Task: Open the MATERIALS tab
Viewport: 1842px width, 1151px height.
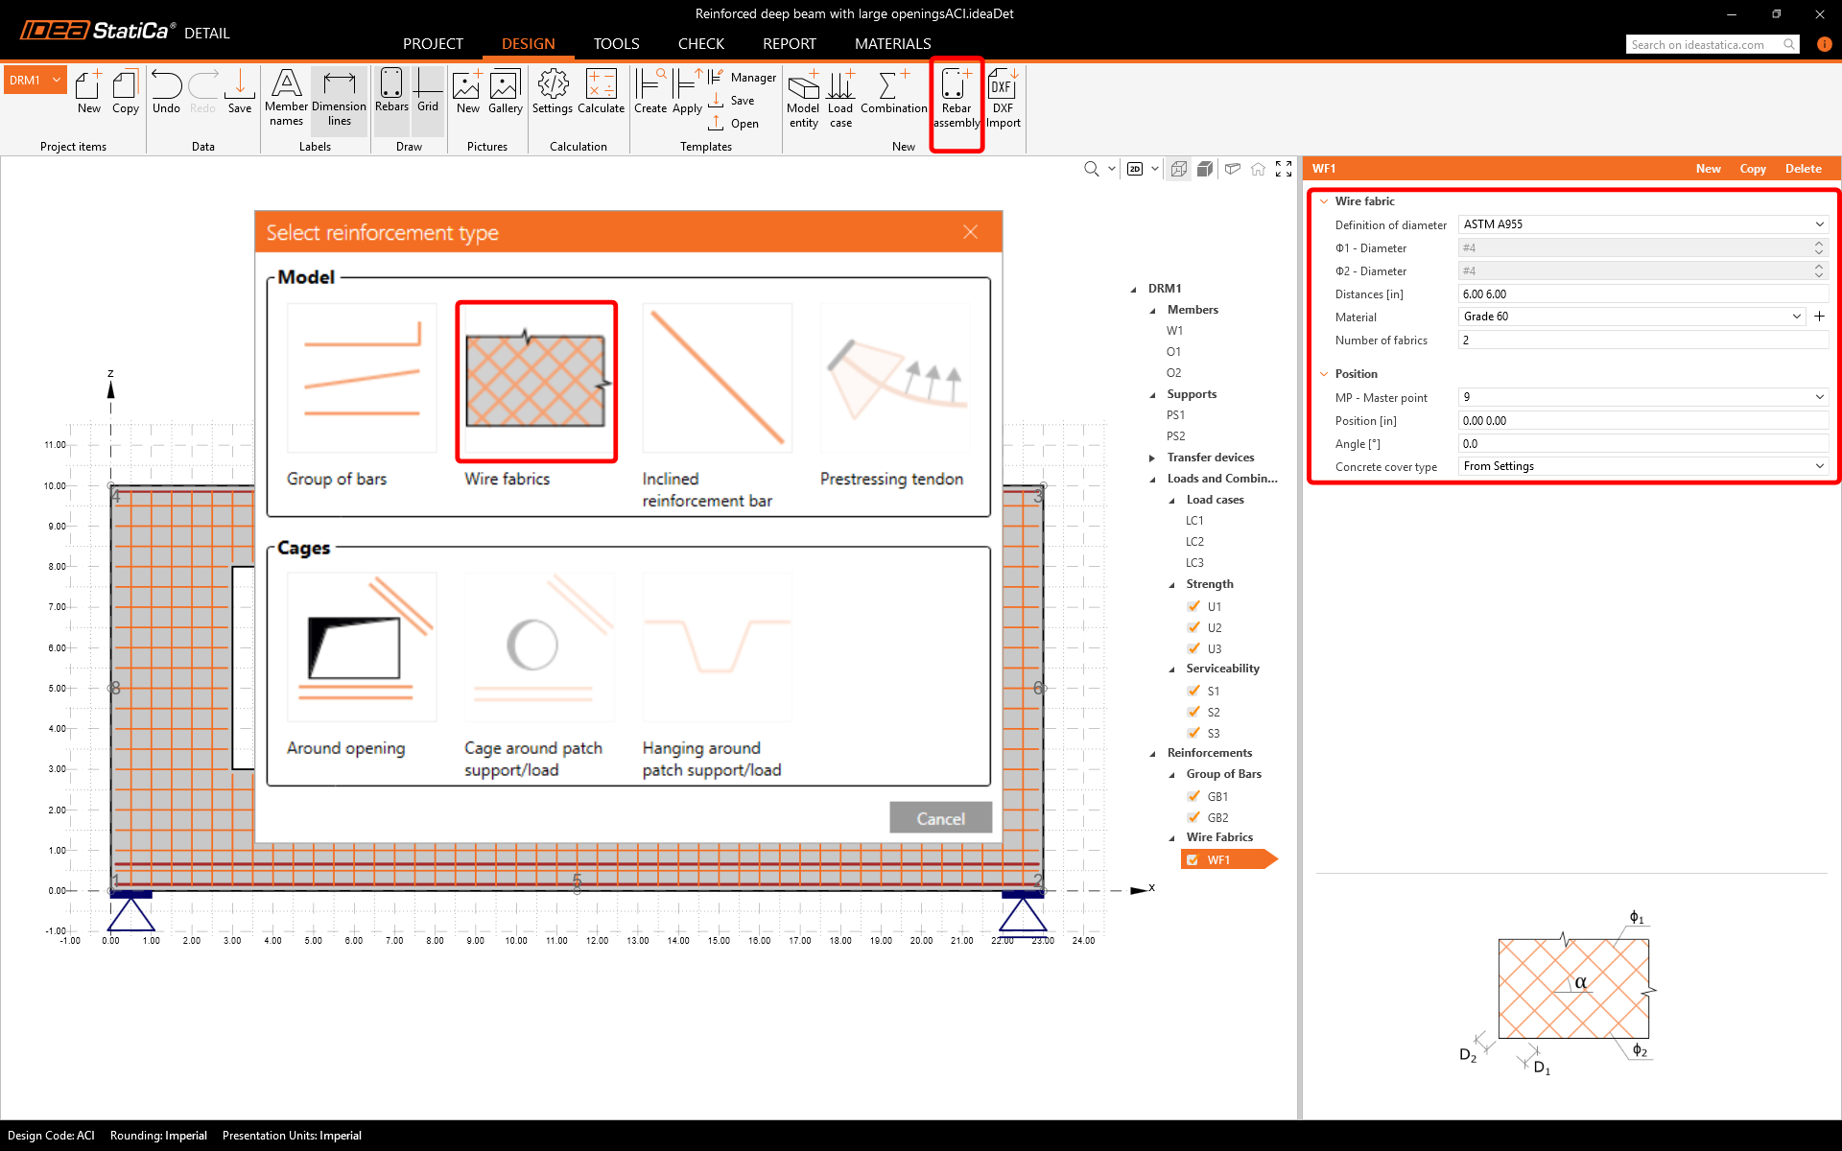Action: (x=892, y=44)
